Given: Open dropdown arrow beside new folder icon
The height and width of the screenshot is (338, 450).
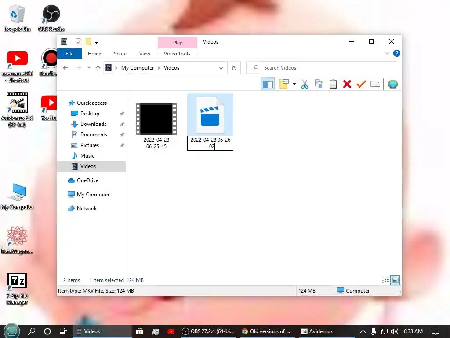Looking at the screenshot, I should tap(294, 84).
